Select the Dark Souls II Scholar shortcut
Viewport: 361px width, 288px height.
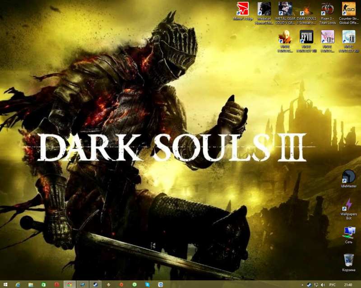pyautogui.click(x=306, y=14)
